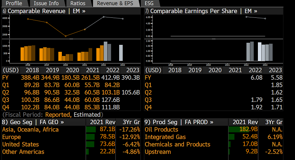Click Q2 2023 EPS 1.62
The height and width of the screenshot is (160, 295).
coord(277,93)
